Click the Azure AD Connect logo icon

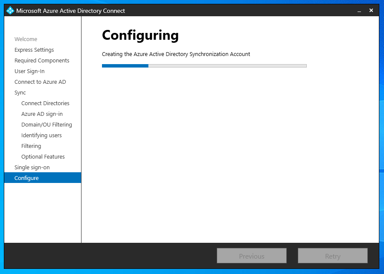pyautogui.click(x=10, y=11)
